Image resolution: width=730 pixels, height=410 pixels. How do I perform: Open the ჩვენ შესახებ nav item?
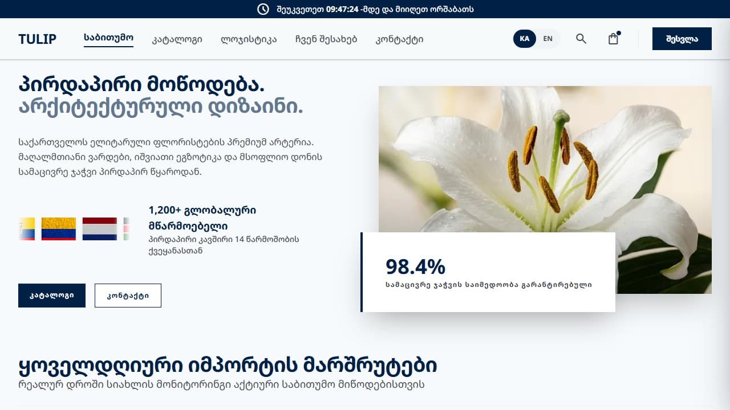pos(326,39)
